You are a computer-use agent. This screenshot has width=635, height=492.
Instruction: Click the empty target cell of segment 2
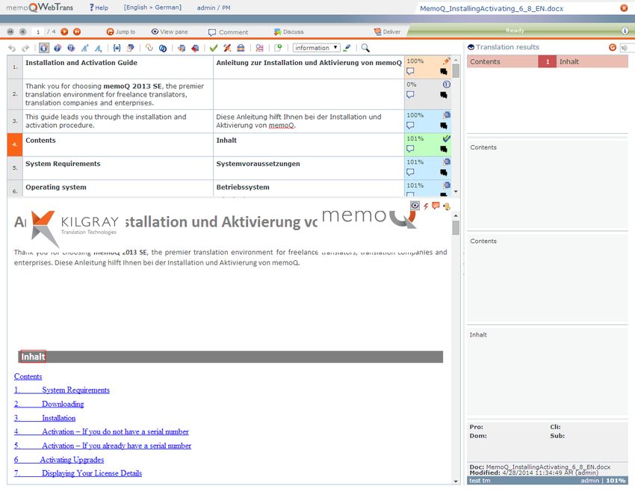click(x=309, y=94)
